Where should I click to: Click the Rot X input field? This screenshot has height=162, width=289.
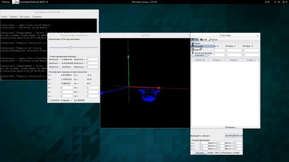(238, 143)
